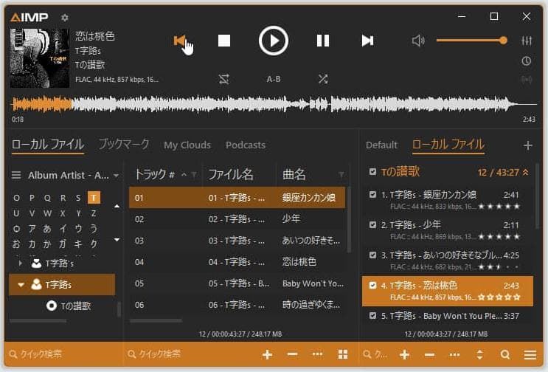Uncheck track 4 恋は桃色 checkbox
The width and height of the screenshot is (548, 372).
[372, 286]
